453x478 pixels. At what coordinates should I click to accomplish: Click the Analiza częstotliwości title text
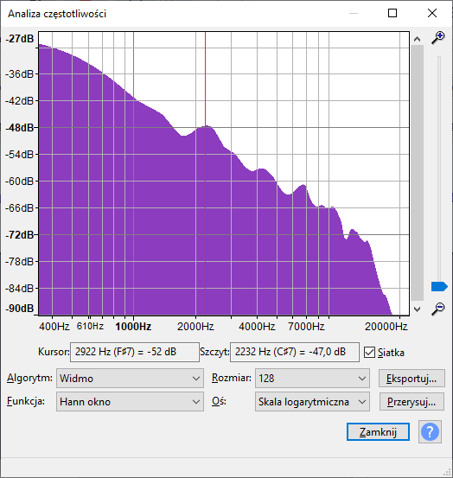pos(57,14)
